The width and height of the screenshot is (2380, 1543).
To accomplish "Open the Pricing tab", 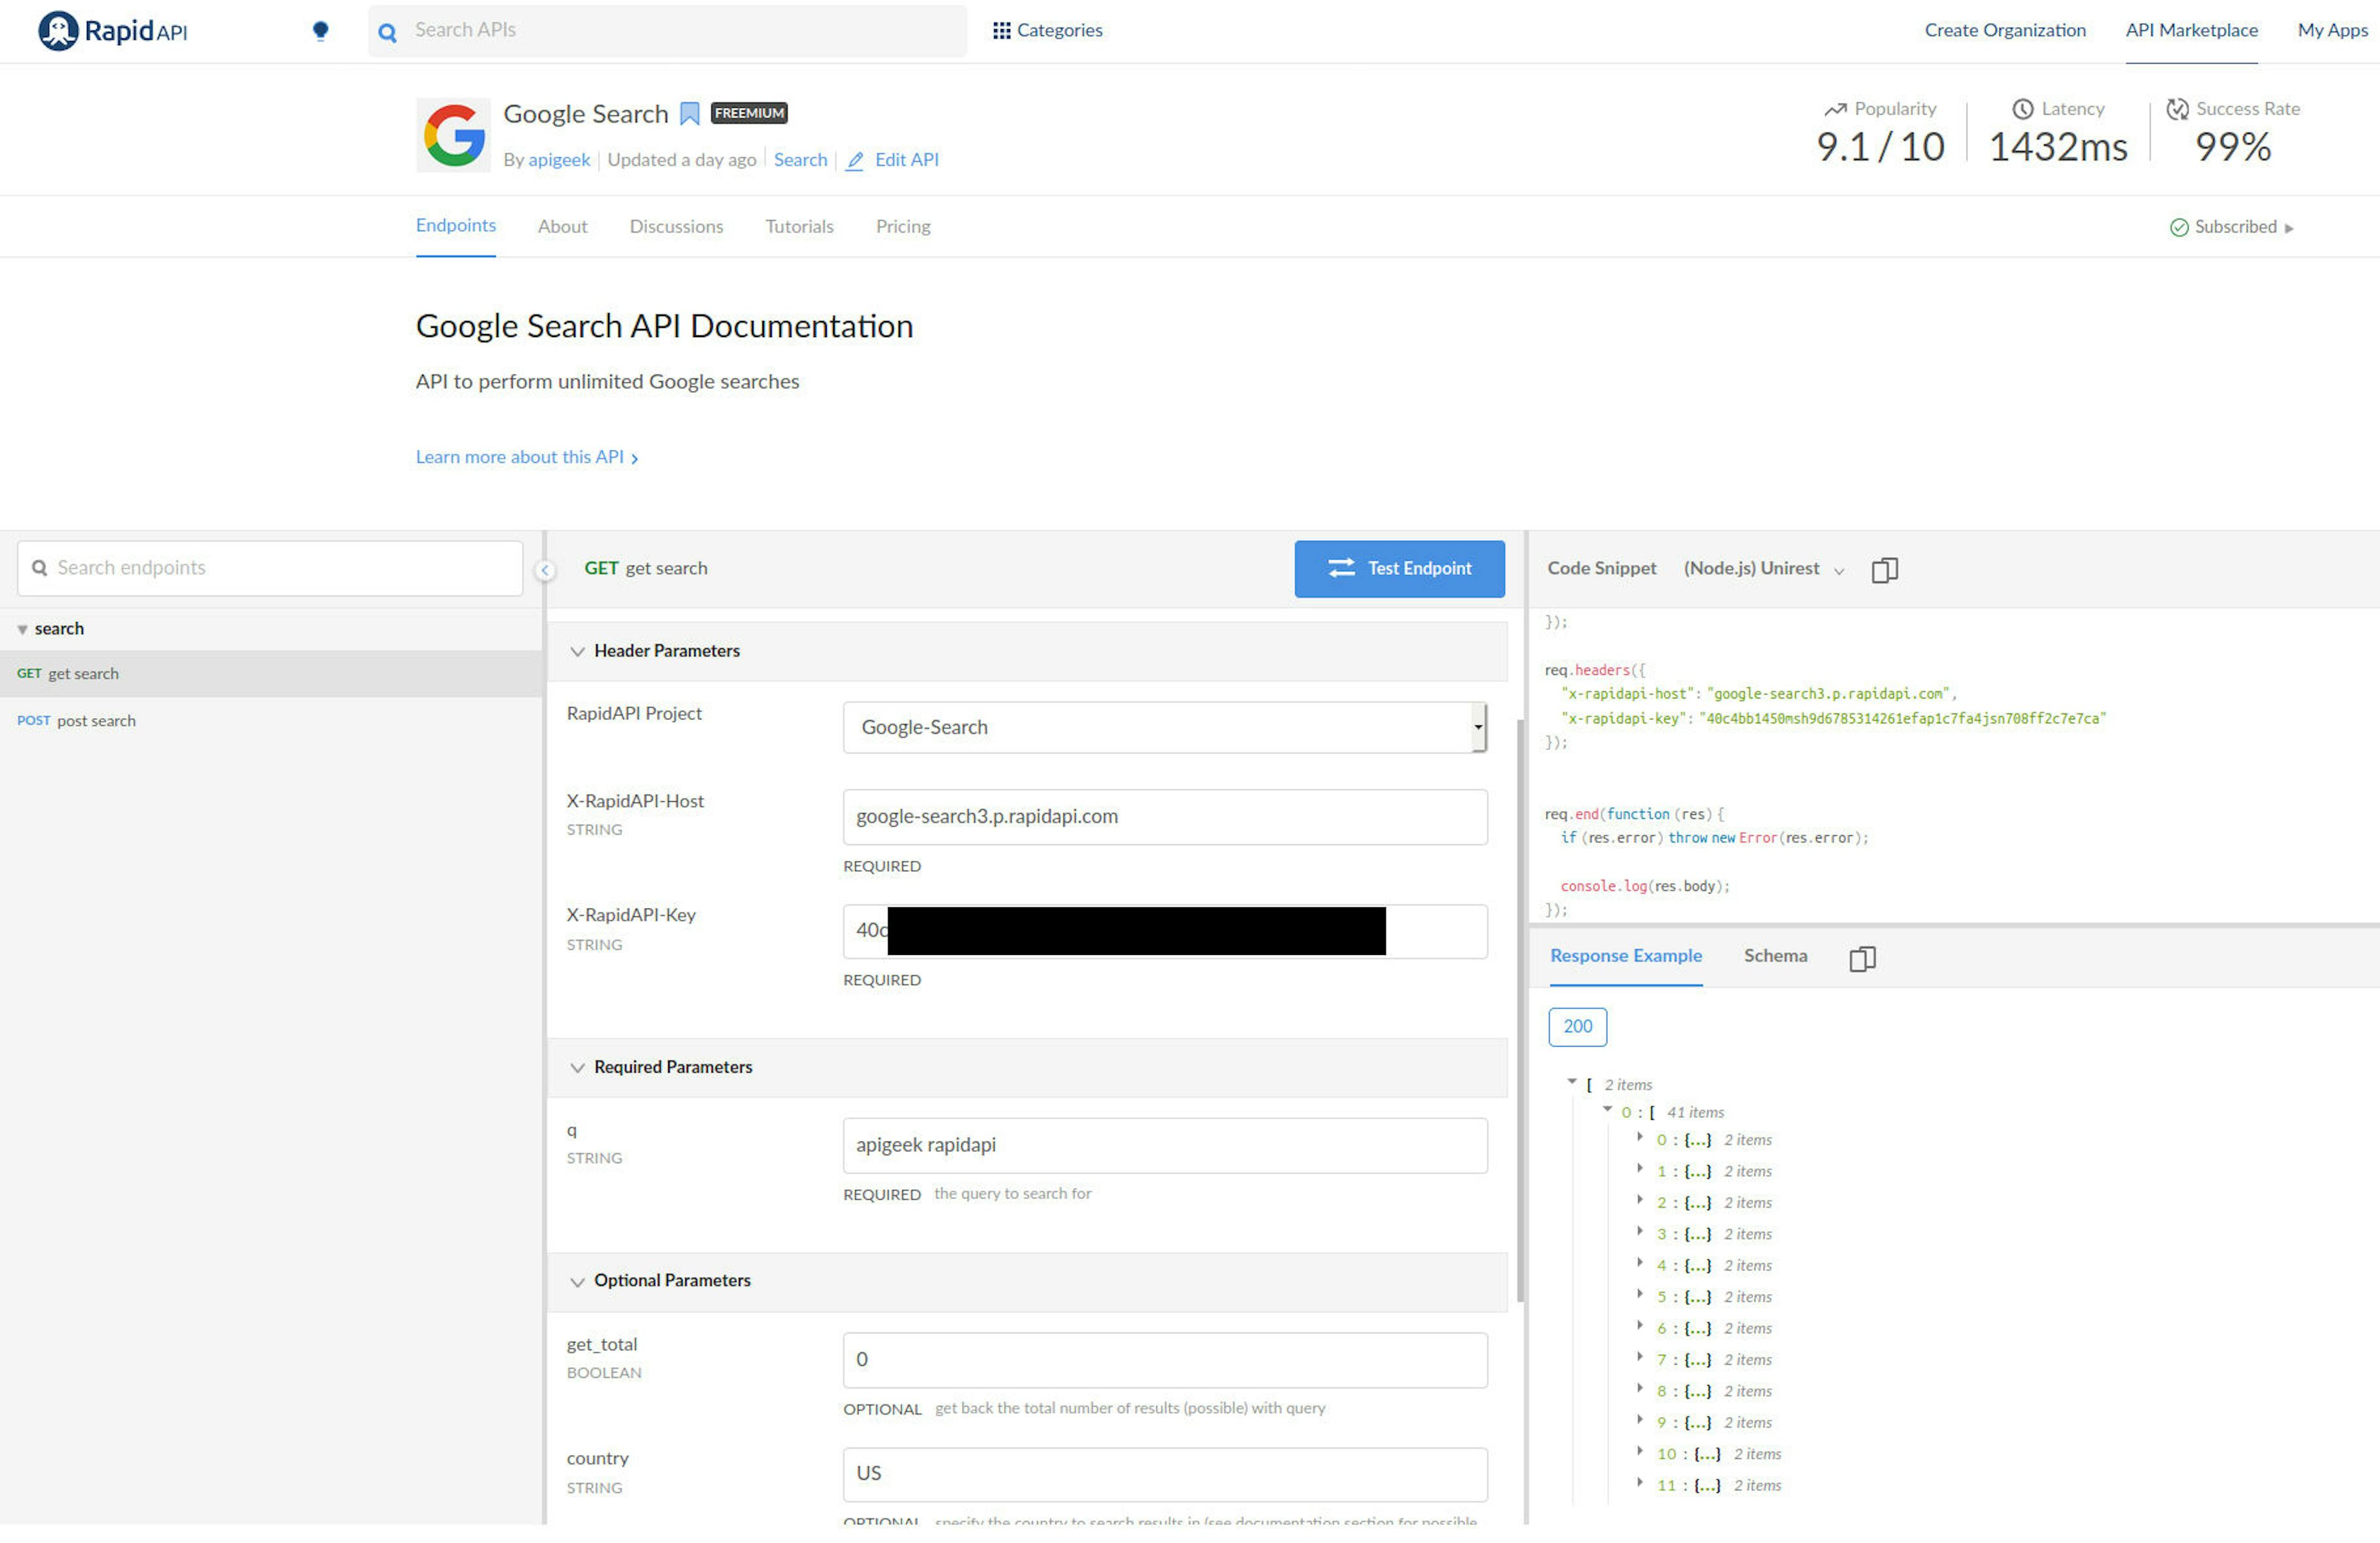I will pos(903,227).
